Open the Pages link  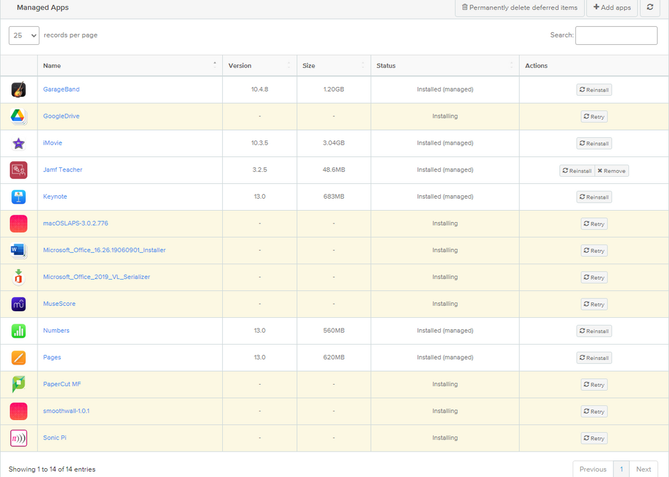pyautogui.click(x=52, y=357)
